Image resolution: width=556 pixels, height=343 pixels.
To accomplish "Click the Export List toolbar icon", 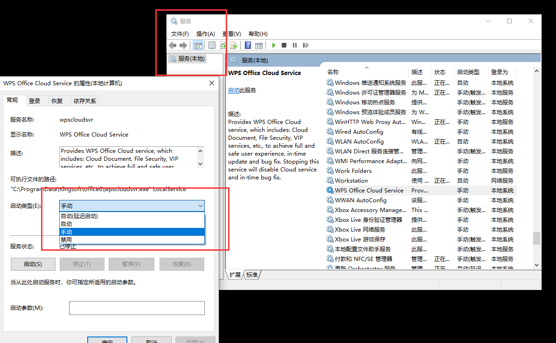I will pyautogui.click(x=234, y=45).
